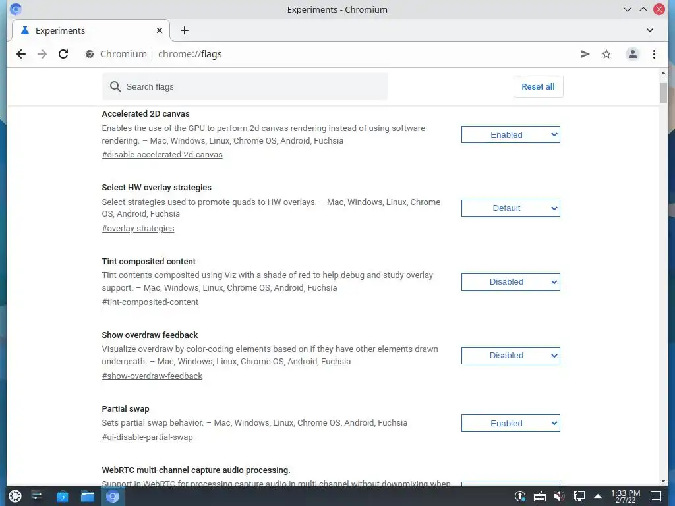Click WebRTC multi-channel capture audio processing heading
Viewport: 675px width, 506px height.
[196, 470]
